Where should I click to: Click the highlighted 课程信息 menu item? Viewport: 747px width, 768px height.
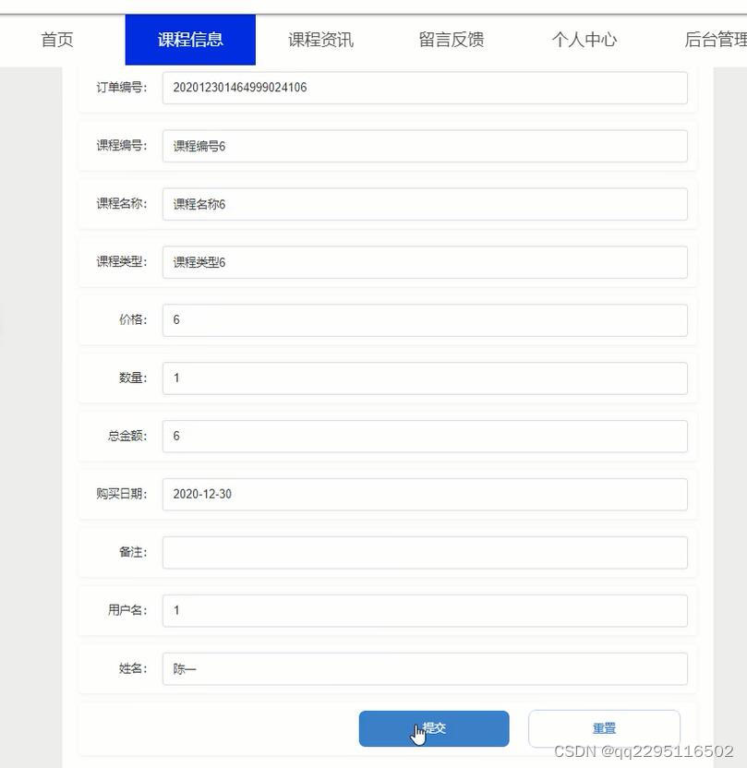point(189,40)
